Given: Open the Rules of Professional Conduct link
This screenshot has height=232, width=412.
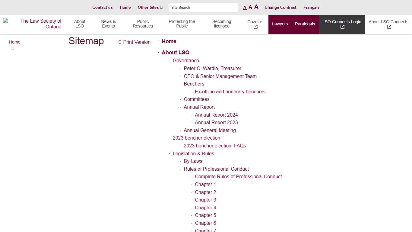Looking at the screenshot, I should [216, 169].
